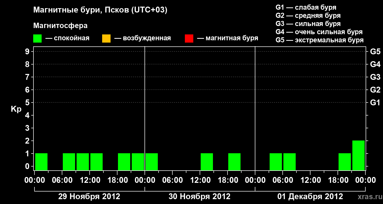This screenshot has width=383, height=204.
Task: Click the '— магнитная буря' legend label
Action: (228, 38)
